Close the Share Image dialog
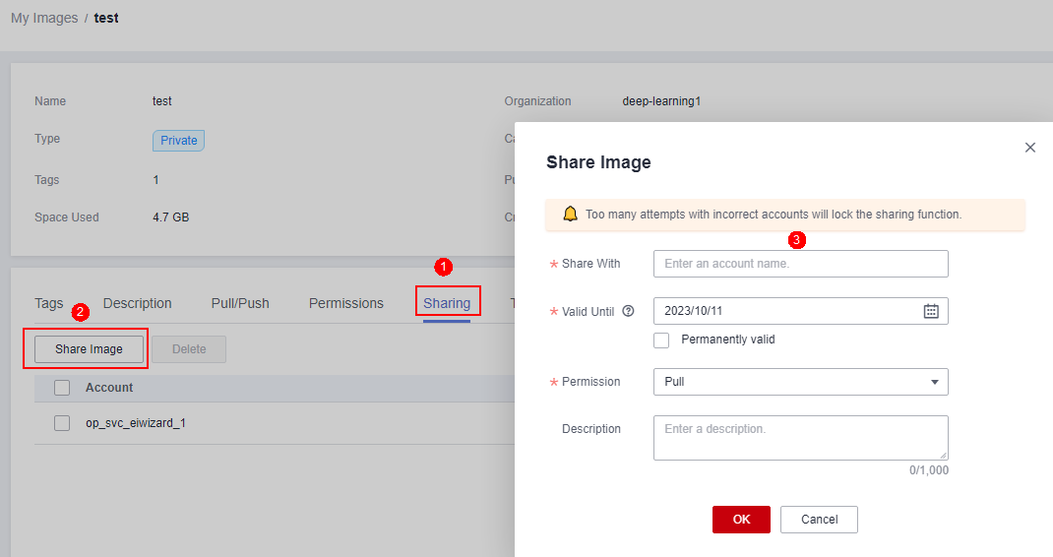The width and height of the screenshot is (1053, 557). coord(1030,148)
